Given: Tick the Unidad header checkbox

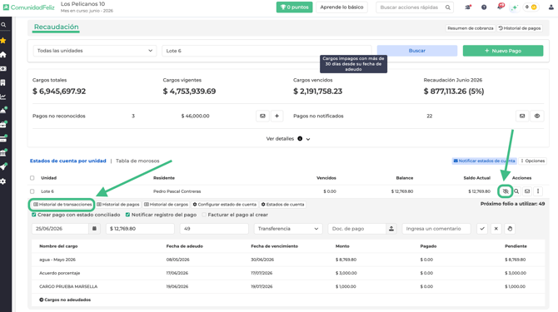Looking at the screenshot, I should pyautogui.click(x=32, y=178).
